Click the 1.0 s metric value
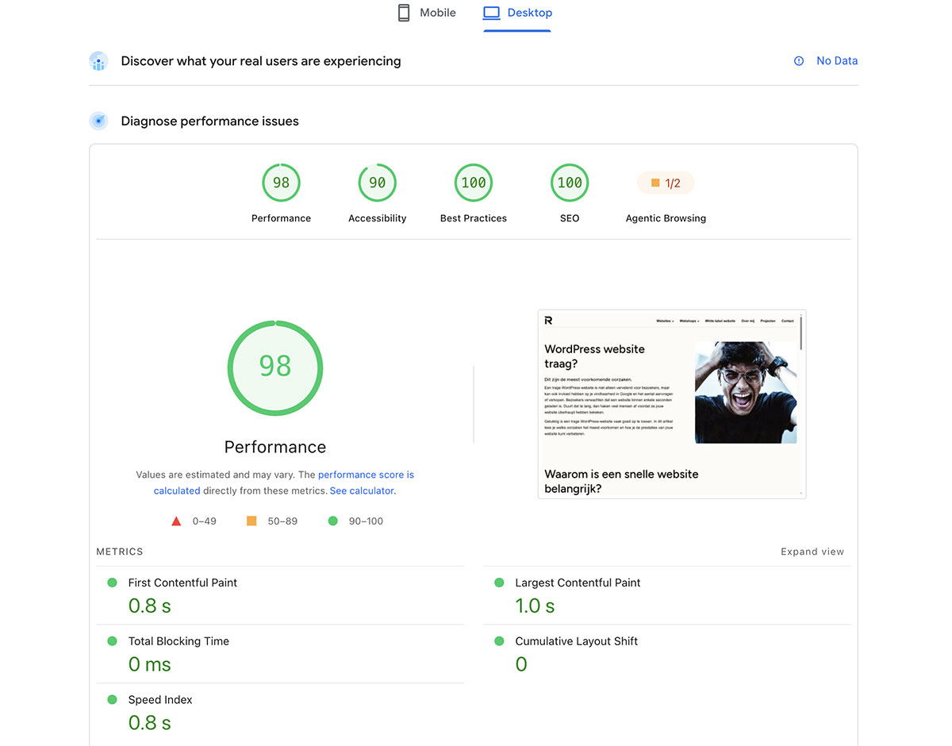The height and width of the screenshot is (746, 952). pos(535,606)
